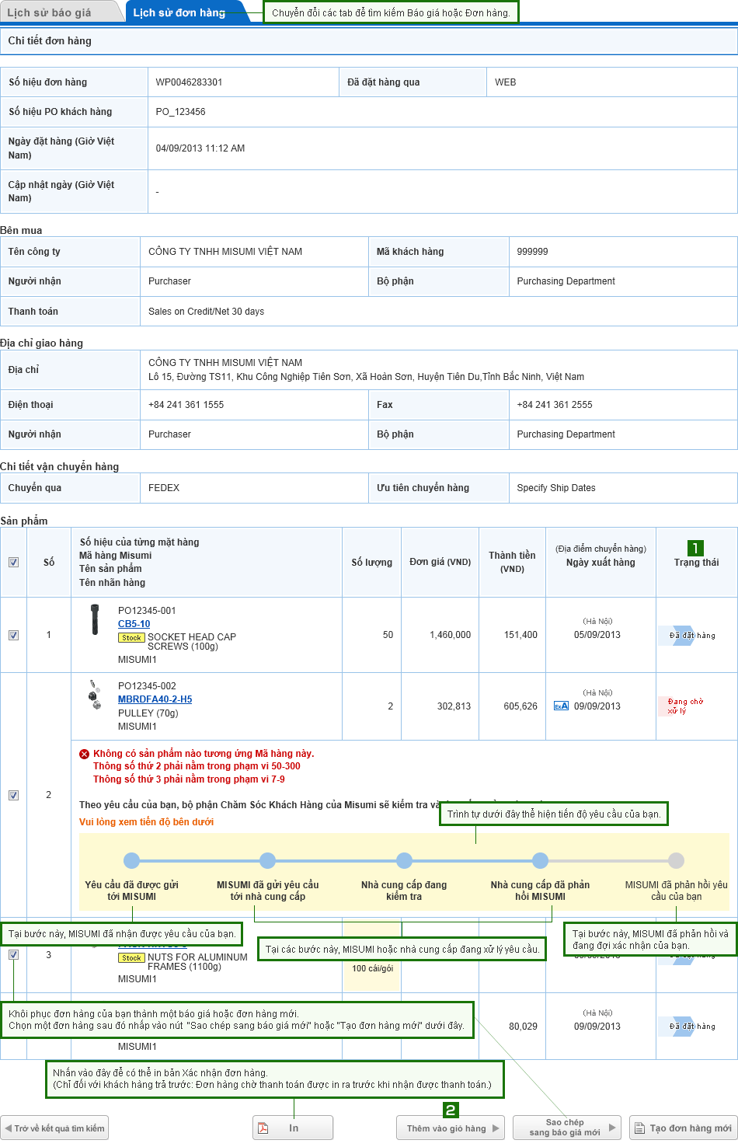738x1147 pixels.
Task: Click the progress dot Nhà cung cấp đã phản hồi
Action: (540, 860)
